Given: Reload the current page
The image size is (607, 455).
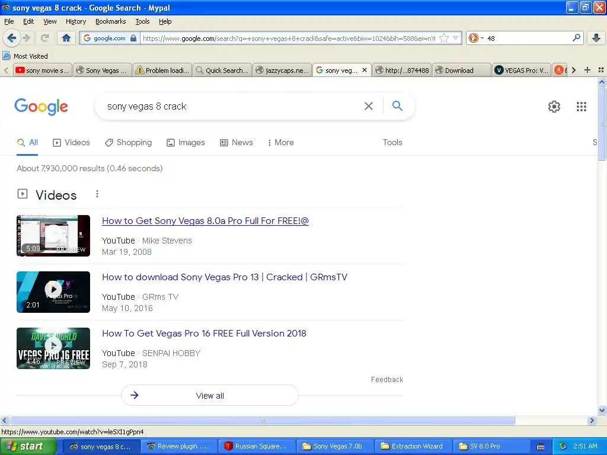Looking at the screenshot, I should [x=44, y=38].
